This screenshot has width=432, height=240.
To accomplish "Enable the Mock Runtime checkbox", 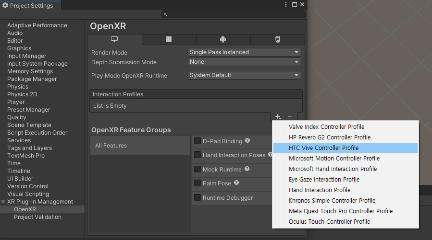I will coord(197,169).
